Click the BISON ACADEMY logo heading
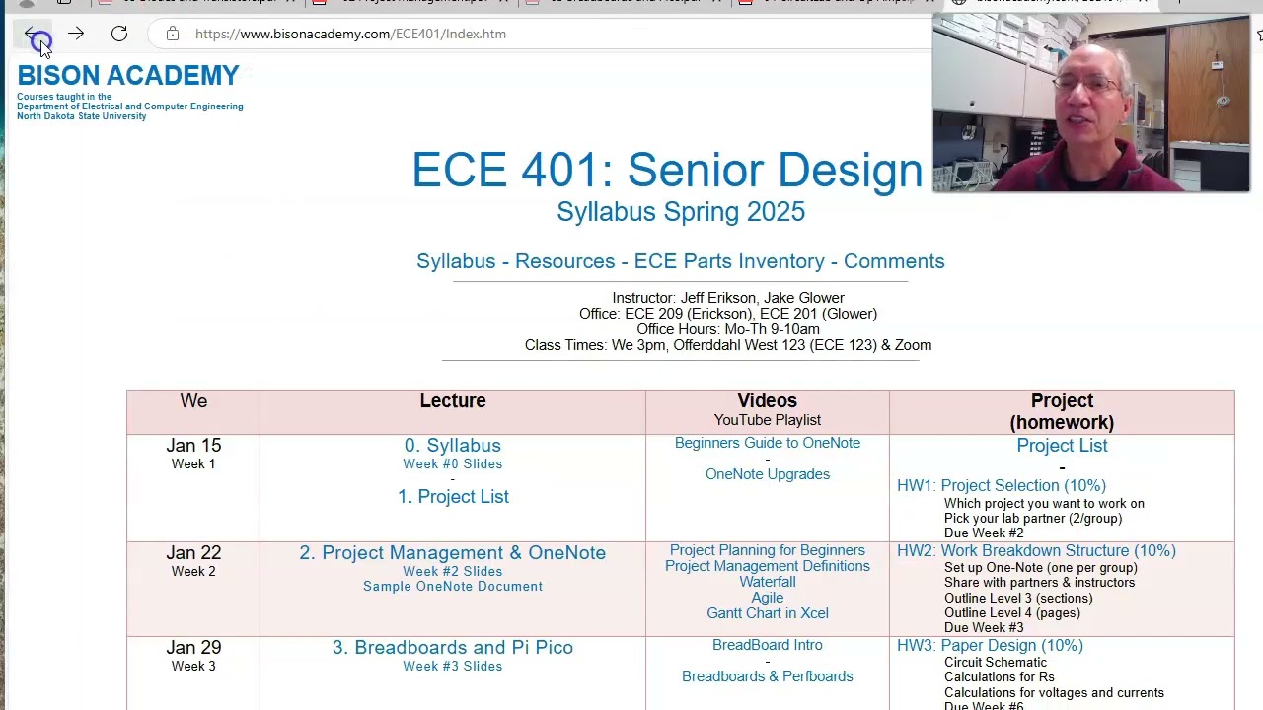Screen dimensions: 1263x710 pyautogui.click(x=128, y=76)
